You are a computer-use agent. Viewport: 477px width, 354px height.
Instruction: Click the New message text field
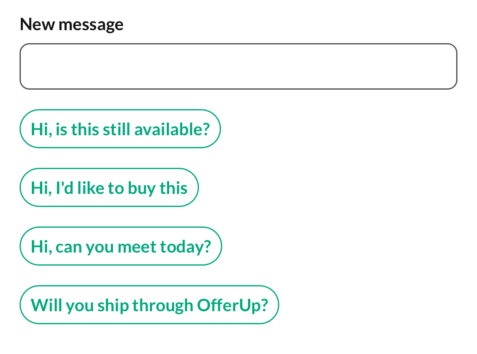(238, 66)
